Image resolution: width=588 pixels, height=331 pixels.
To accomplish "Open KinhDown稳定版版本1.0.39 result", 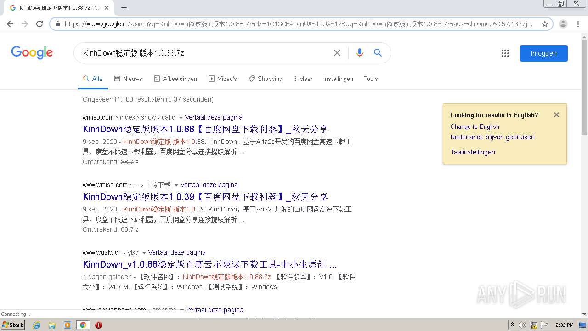I will (205, 197).
